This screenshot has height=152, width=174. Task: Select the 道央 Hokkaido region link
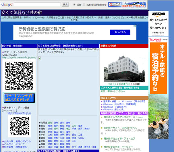62,123
